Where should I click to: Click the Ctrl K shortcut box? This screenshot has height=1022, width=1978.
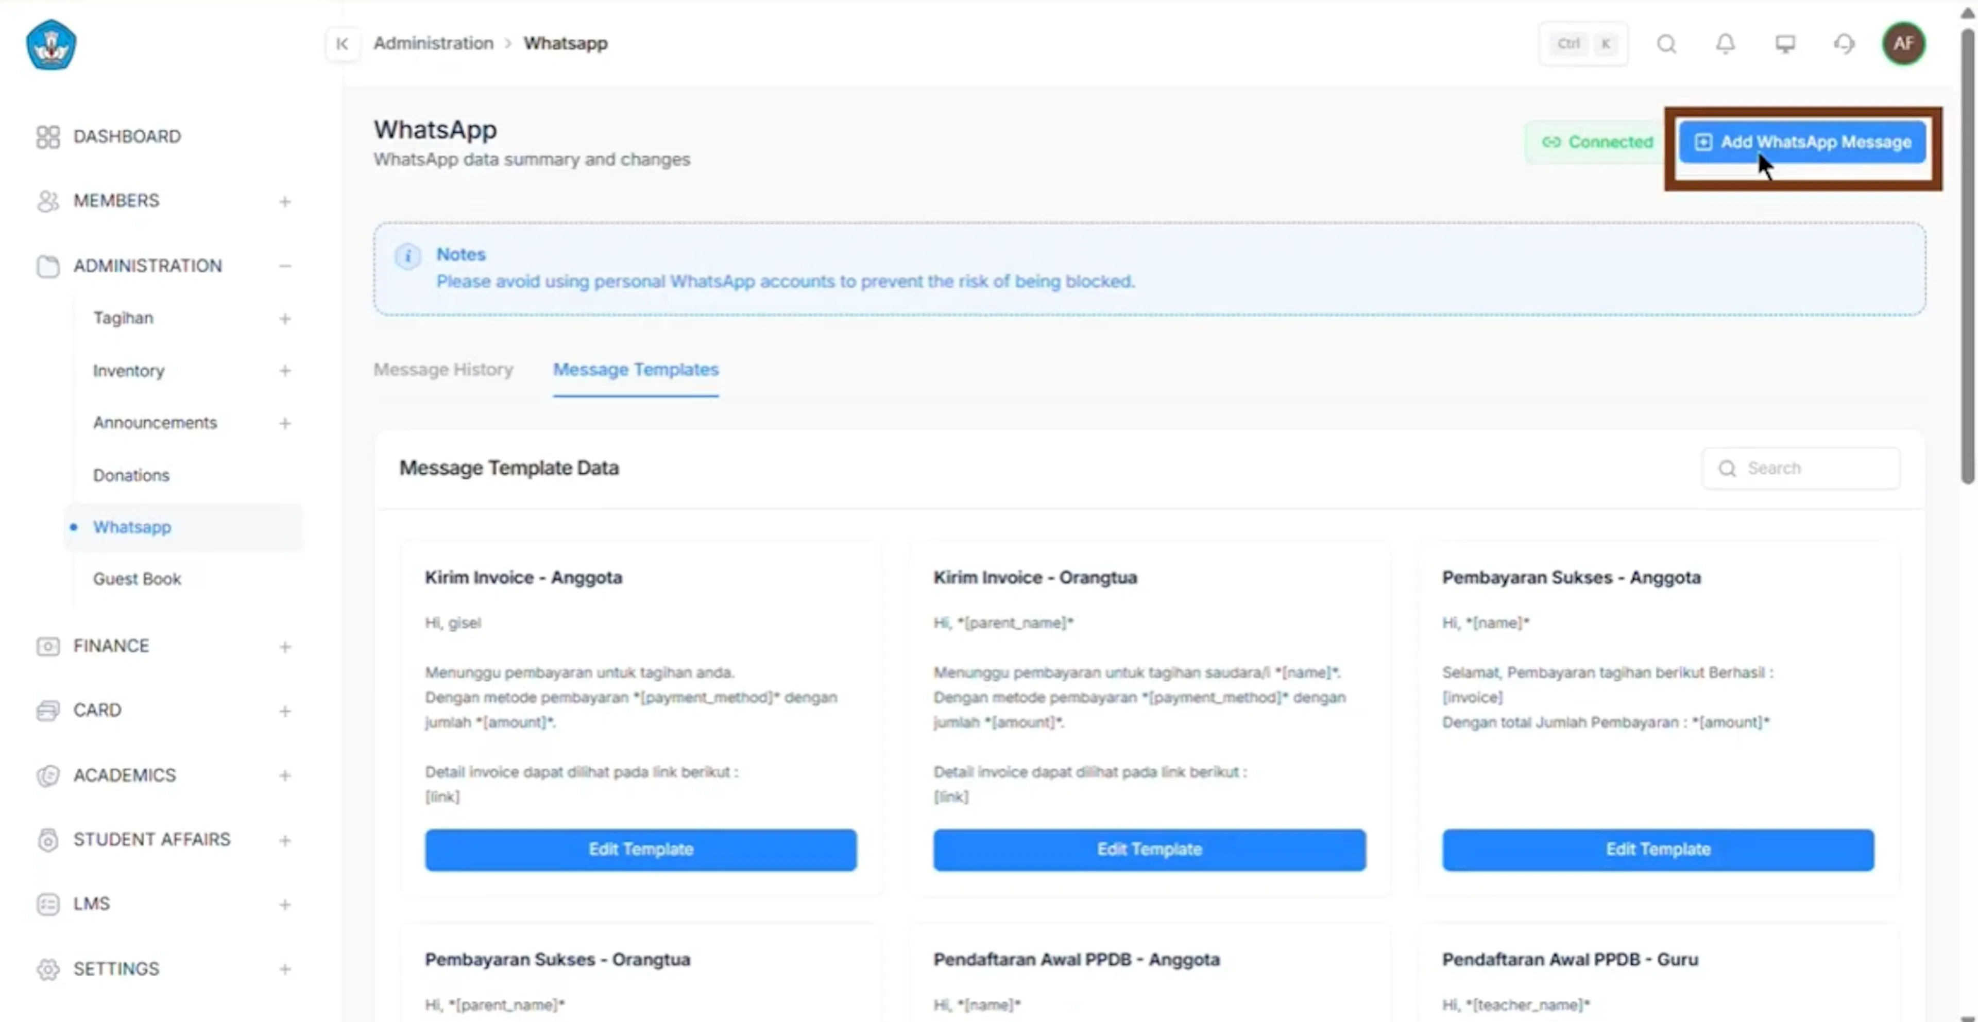tap(1583, 44)
